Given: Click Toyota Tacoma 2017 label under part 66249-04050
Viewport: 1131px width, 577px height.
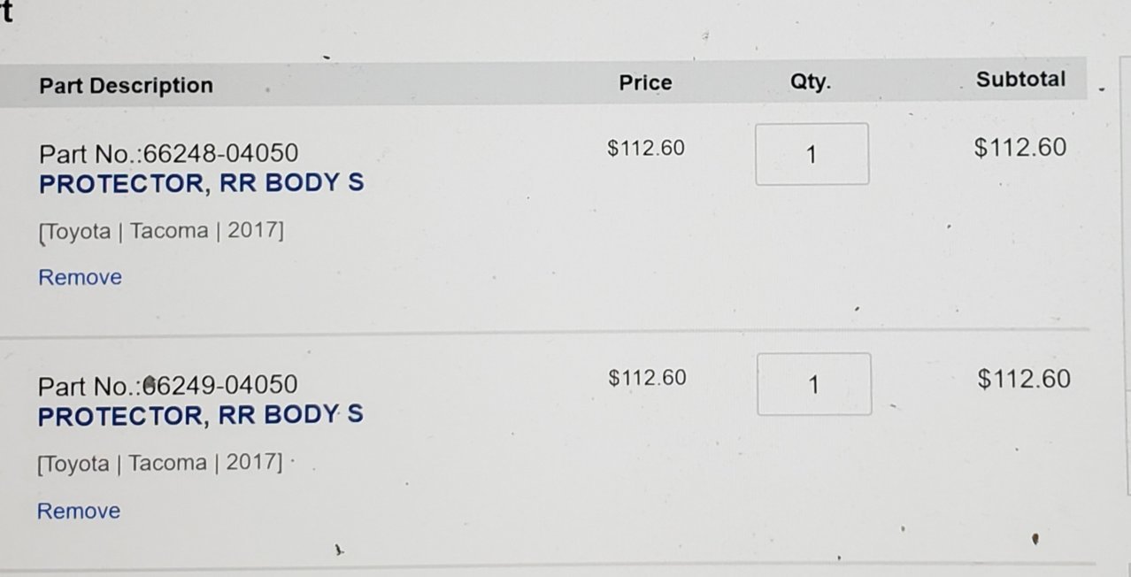Looking at the screenshot, I should pos(159,464).
